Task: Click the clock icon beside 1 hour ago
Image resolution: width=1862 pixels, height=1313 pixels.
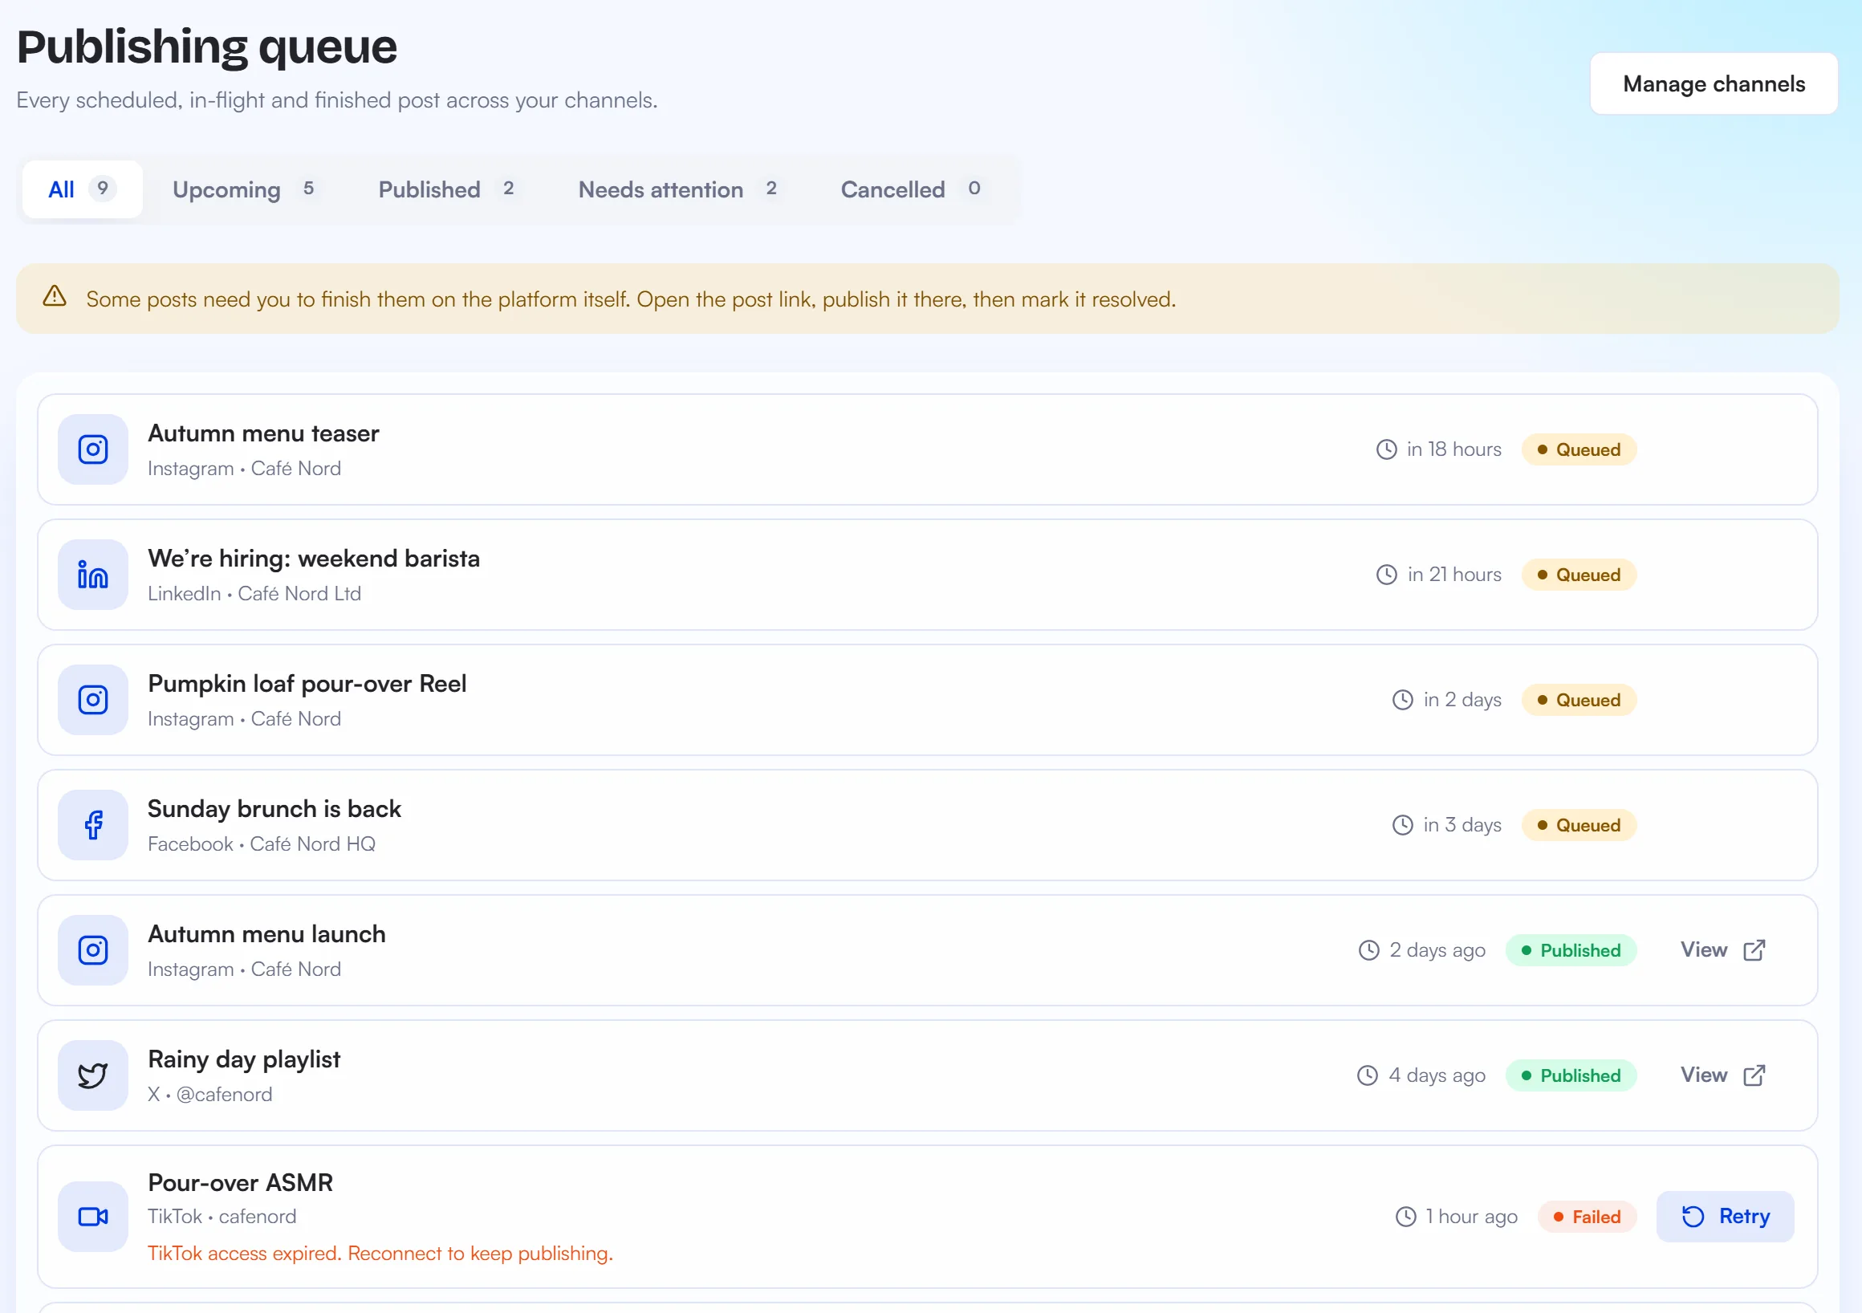Action: [1405, 1217]
